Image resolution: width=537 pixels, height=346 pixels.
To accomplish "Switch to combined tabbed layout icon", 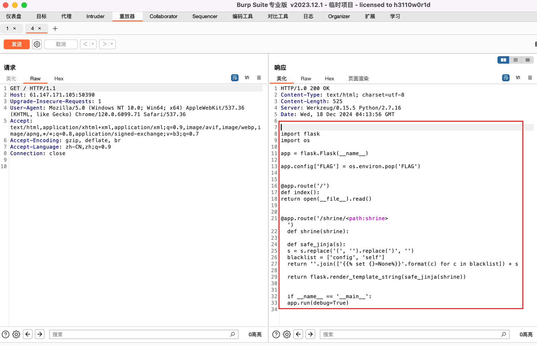I will 528,60.
